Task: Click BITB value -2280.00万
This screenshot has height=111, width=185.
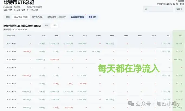Action: 82,83
